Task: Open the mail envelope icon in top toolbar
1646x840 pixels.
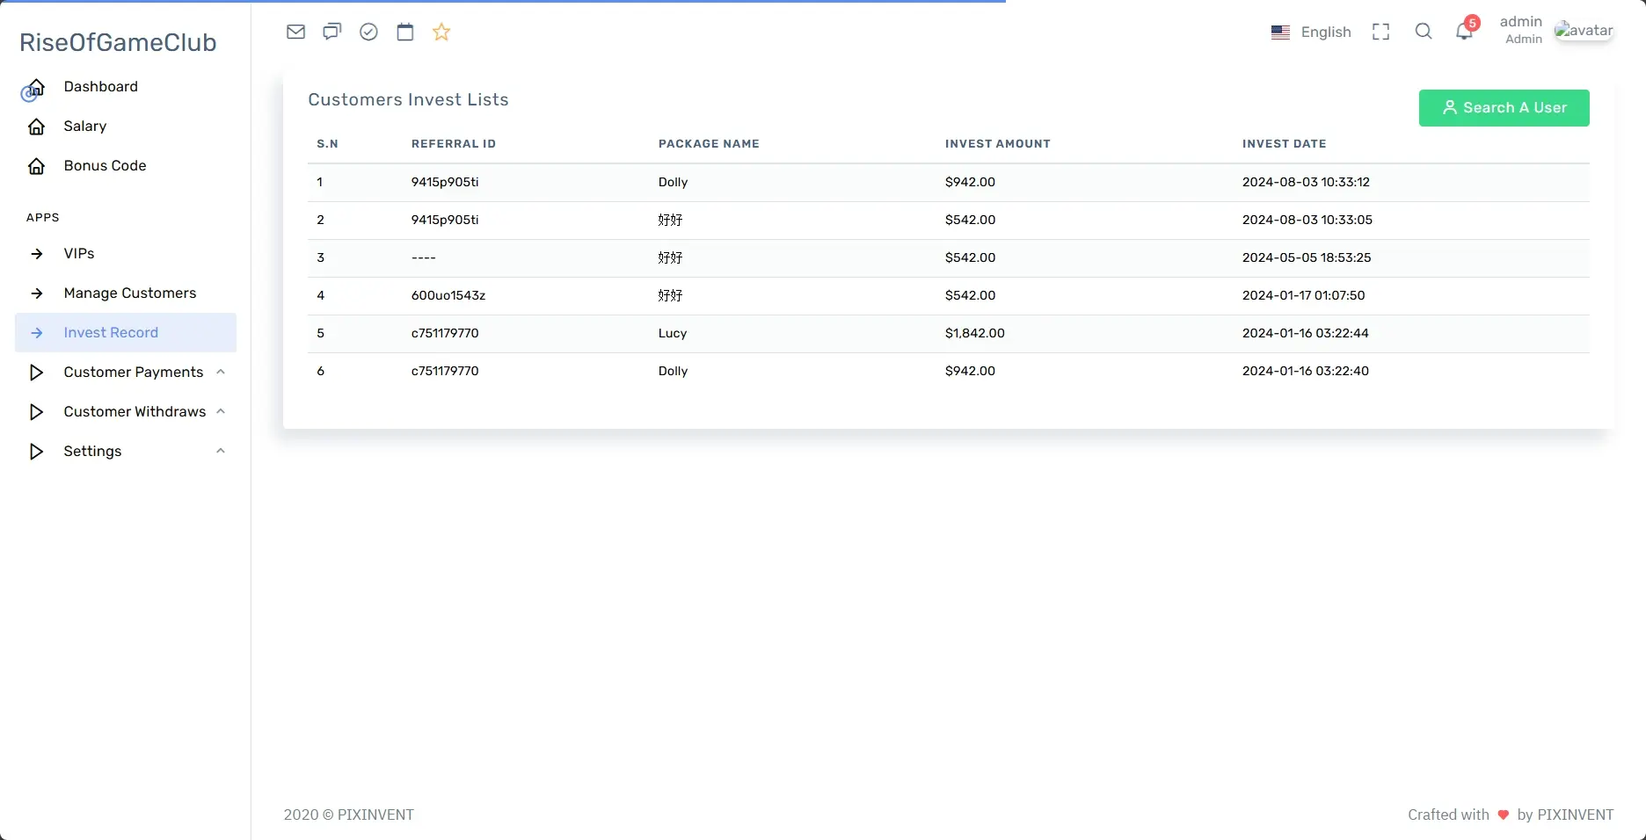Action: tap(295, 33)
